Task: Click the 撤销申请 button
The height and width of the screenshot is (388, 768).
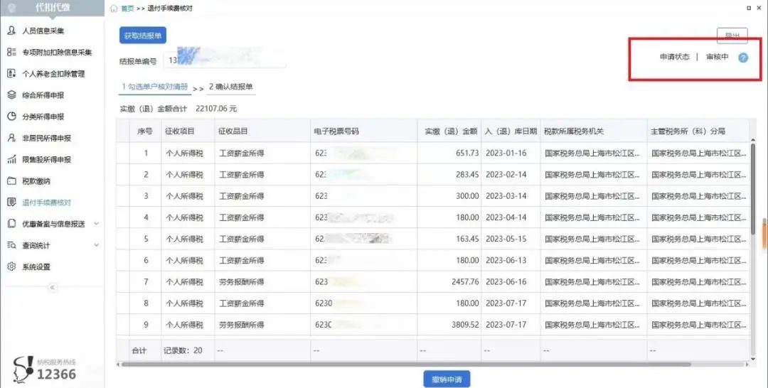Action: coord(447,379)
